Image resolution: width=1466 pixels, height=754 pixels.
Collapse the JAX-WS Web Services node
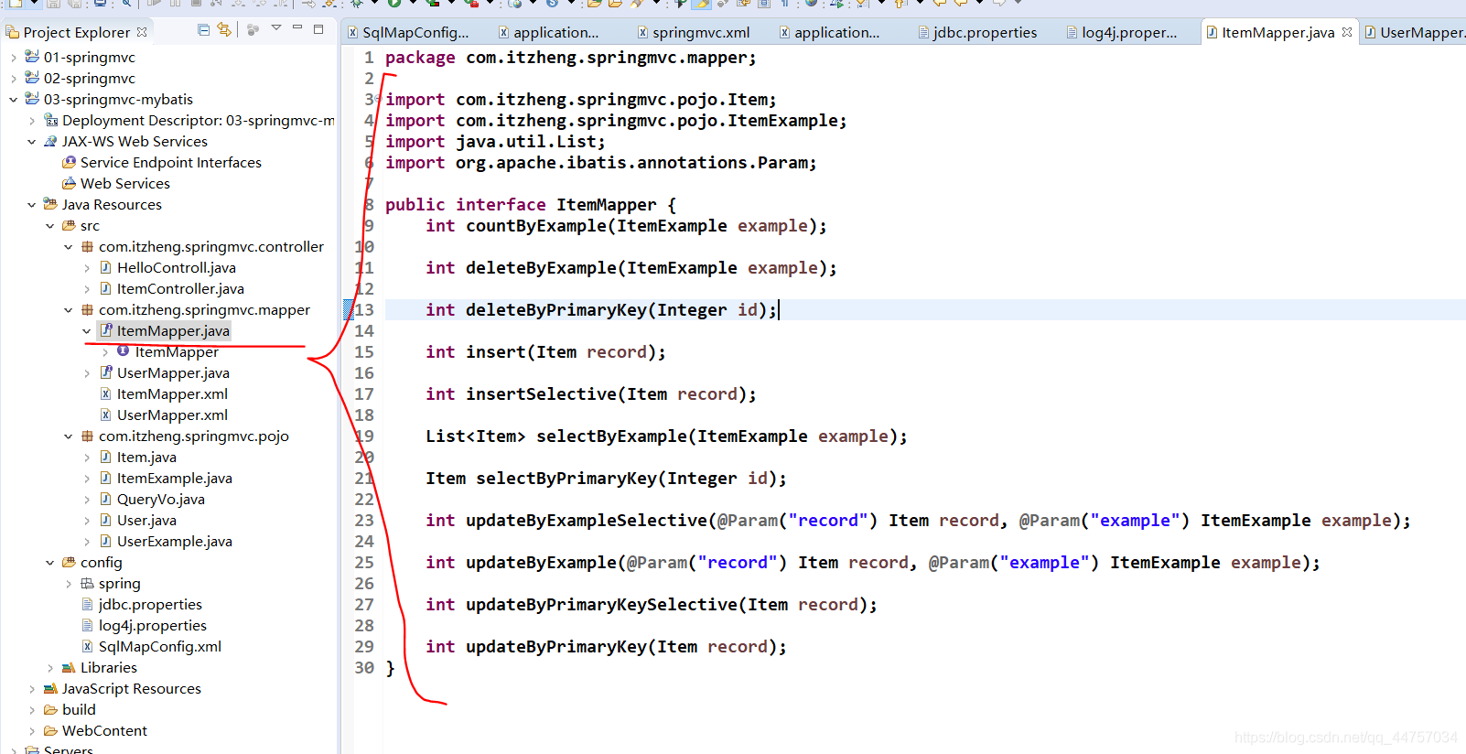click(x=32, y=141)
